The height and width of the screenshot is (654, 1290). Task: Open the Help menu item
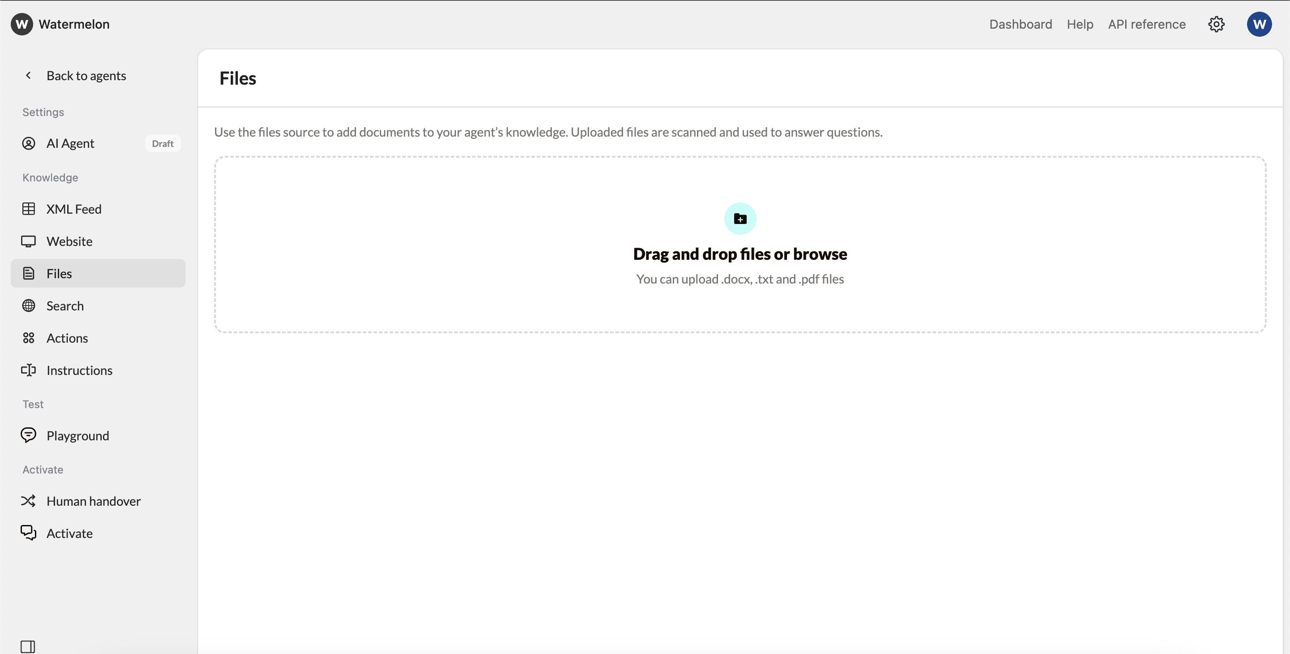1079,24
